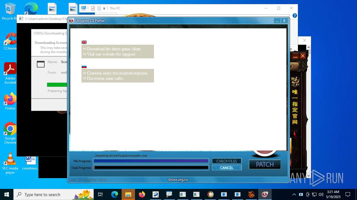
Task: Click the Russian flag icon
Action: pyautogui.click(x=84, y=66)
